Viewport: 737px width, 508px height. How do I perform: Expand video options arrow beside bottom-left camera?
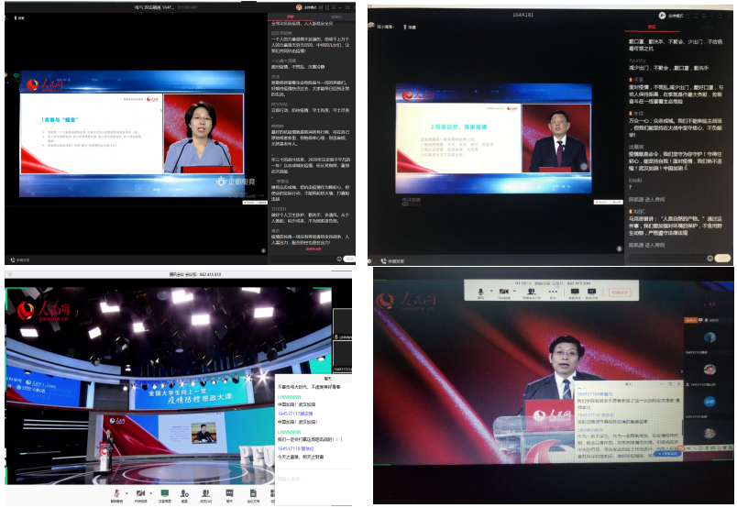click(x=149, y=492)
